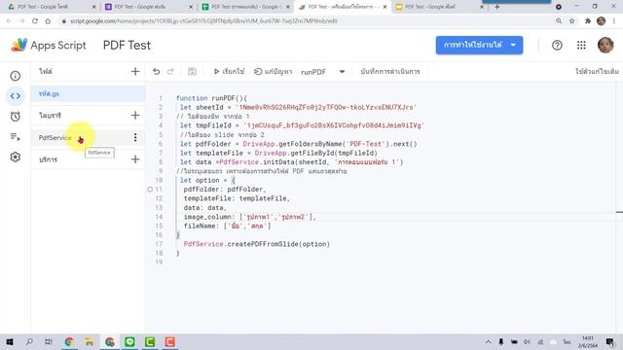Open the notification center icon
This screenshot has height=350, width=623.
pyautogui.click(x=610, y=341)
